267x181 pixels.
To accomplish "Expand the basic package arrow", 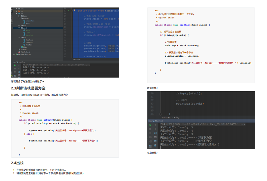I will click(19, 16).
